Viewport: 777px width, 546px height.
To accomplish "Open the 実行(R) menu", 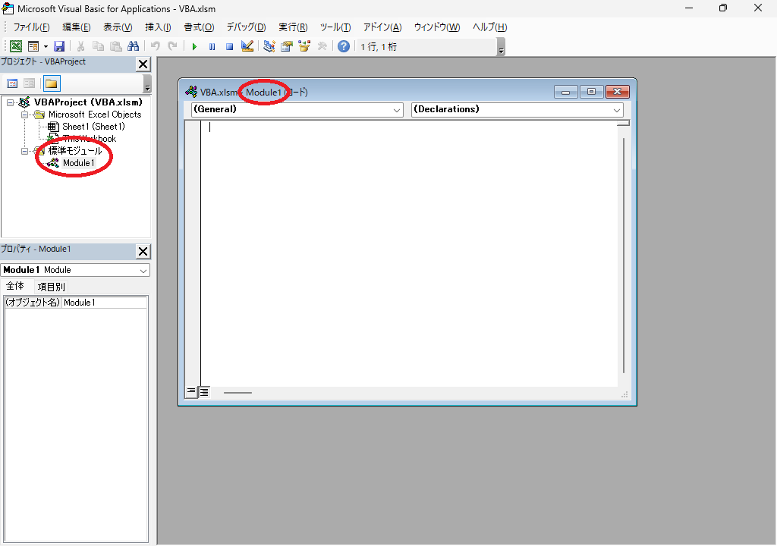I will pyautogui.click(x=293, y=27).
